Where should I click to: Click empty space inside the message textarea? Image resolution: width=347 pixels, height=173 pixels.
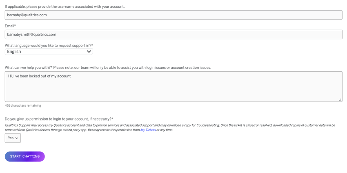[173, 90]
